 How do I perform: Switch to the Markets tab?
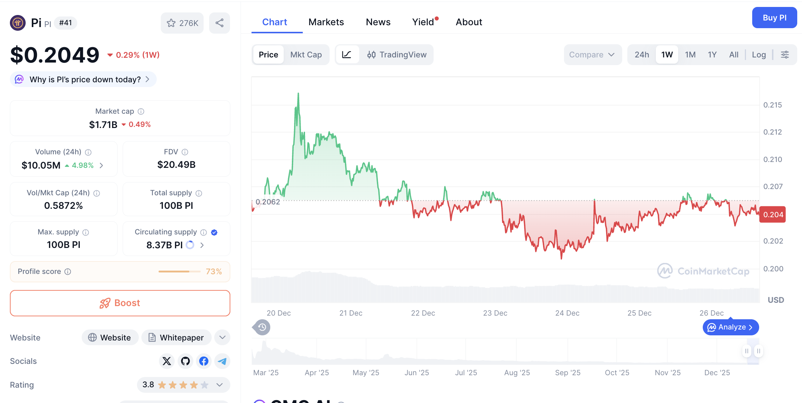326,22
